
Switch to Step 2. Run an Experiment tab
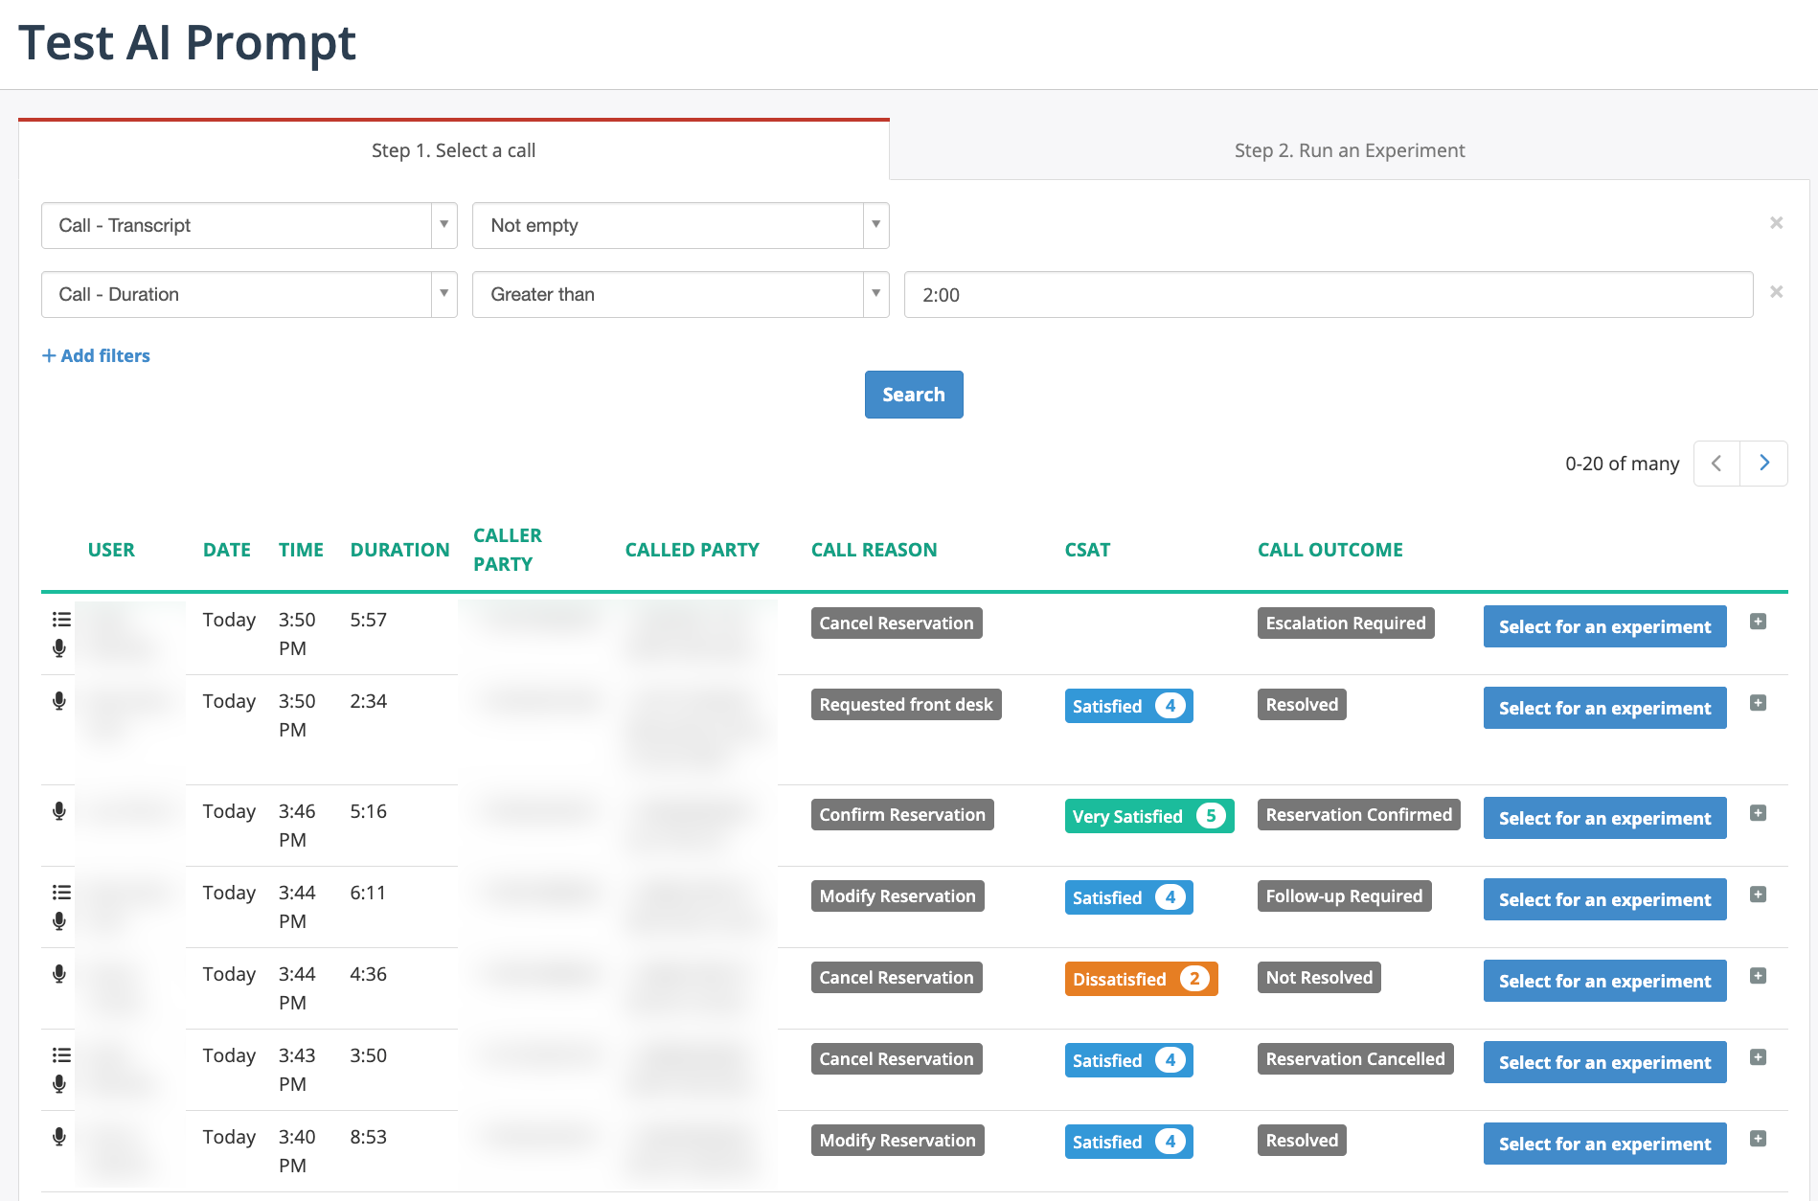point(1349,150)
